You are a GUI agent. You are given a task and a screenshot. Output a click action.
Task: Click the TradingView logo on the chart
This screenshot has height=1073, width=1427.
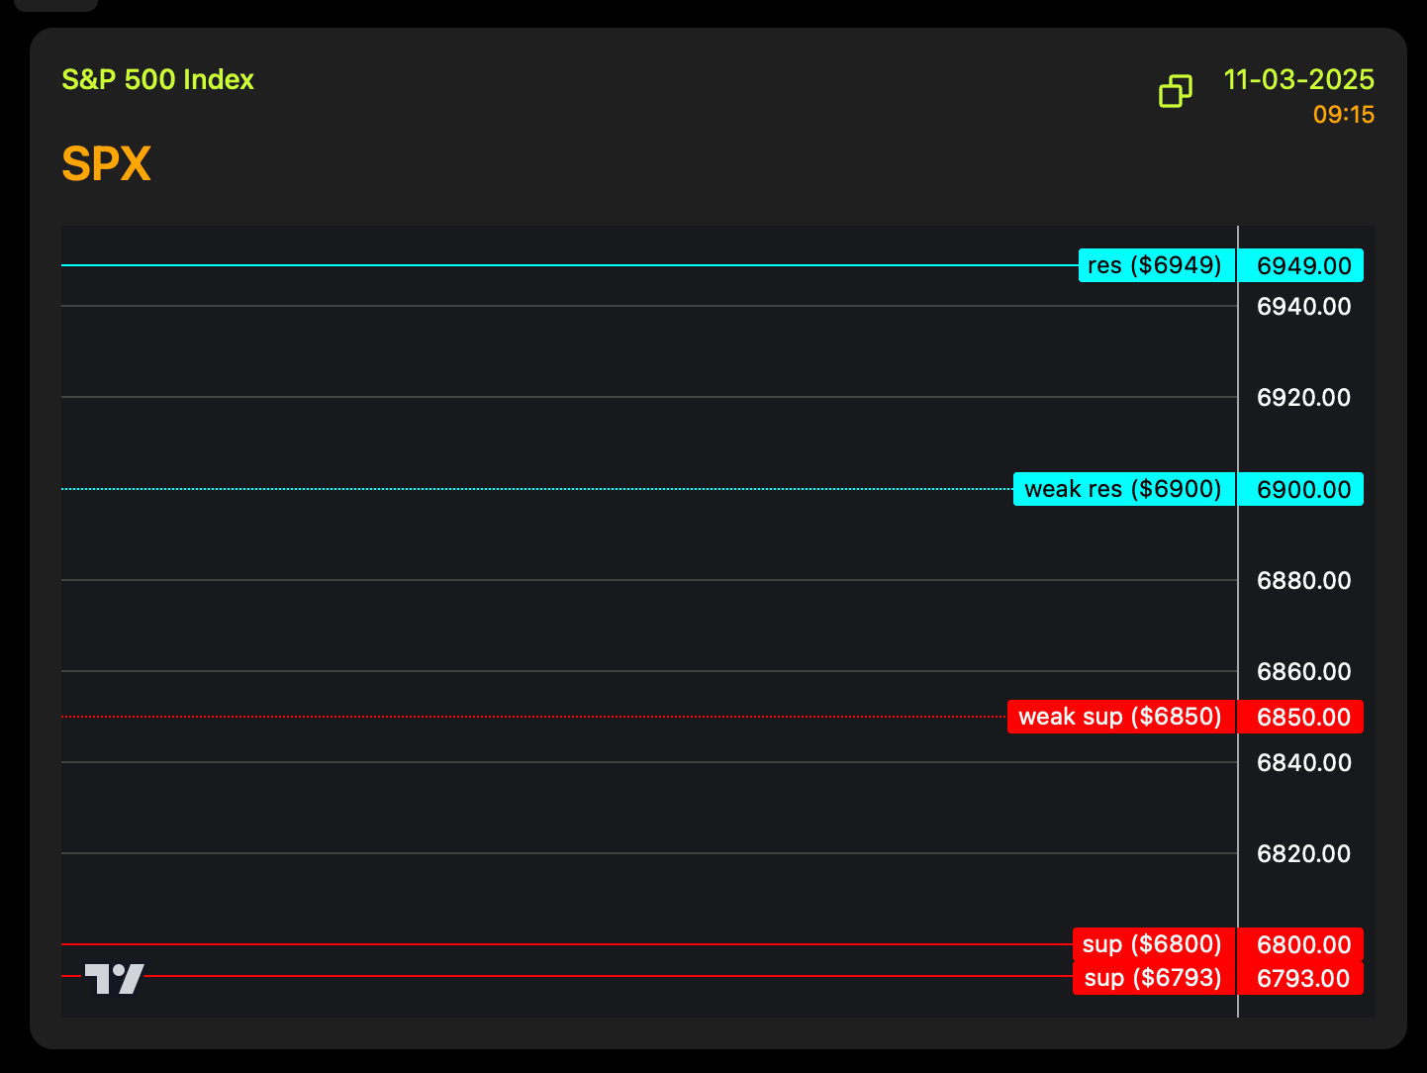[x=115, y=978]
